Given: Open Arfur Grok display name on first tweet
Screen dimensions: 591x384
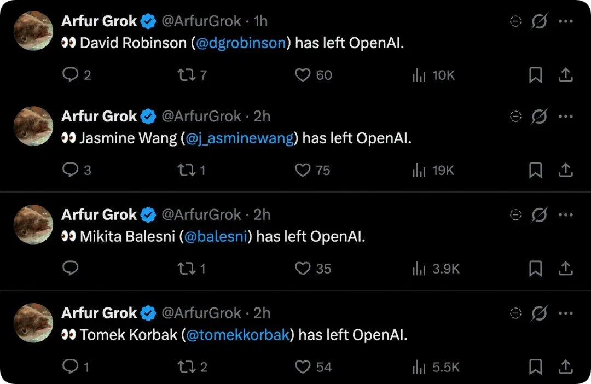Looking at the screenshot, I should coord(99,21).
